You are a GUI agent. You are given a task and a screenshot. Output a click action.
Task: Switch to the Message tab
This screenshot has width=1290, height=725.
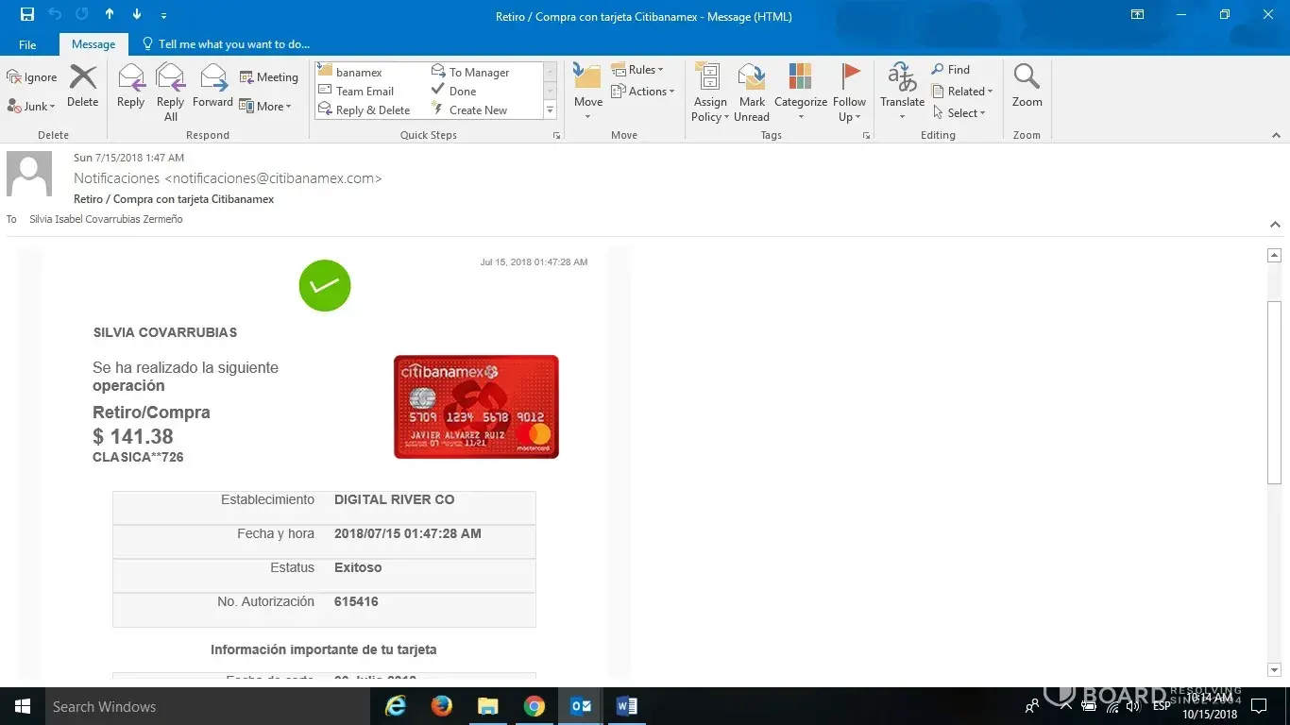click(x=93, y=44)
